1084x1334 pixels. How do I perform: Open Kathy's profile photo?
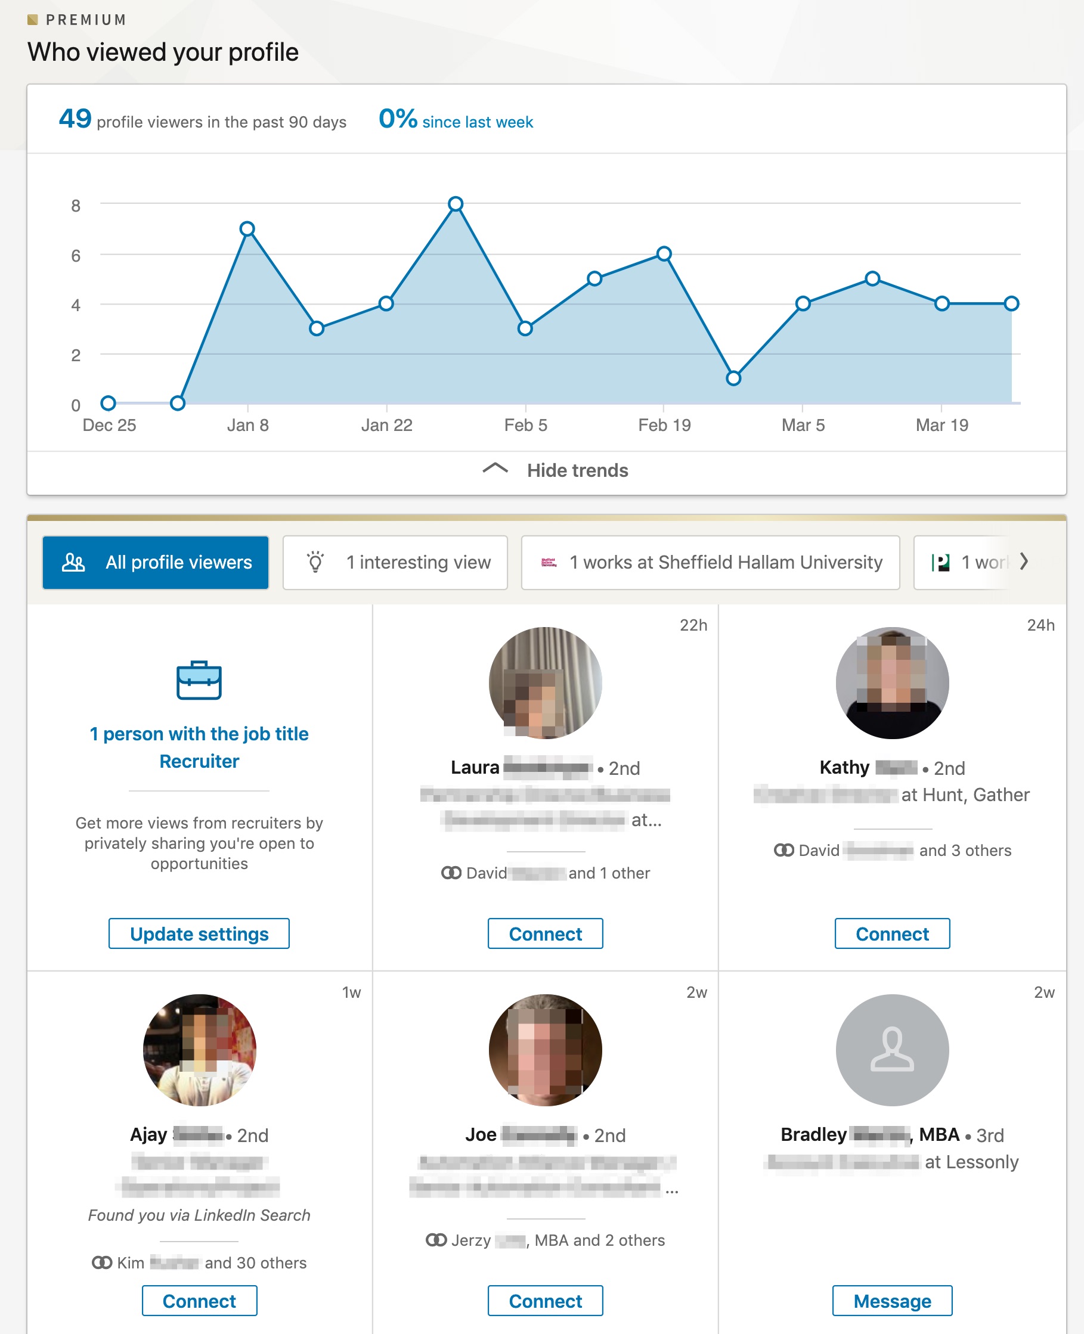click(x=892, y=683)
